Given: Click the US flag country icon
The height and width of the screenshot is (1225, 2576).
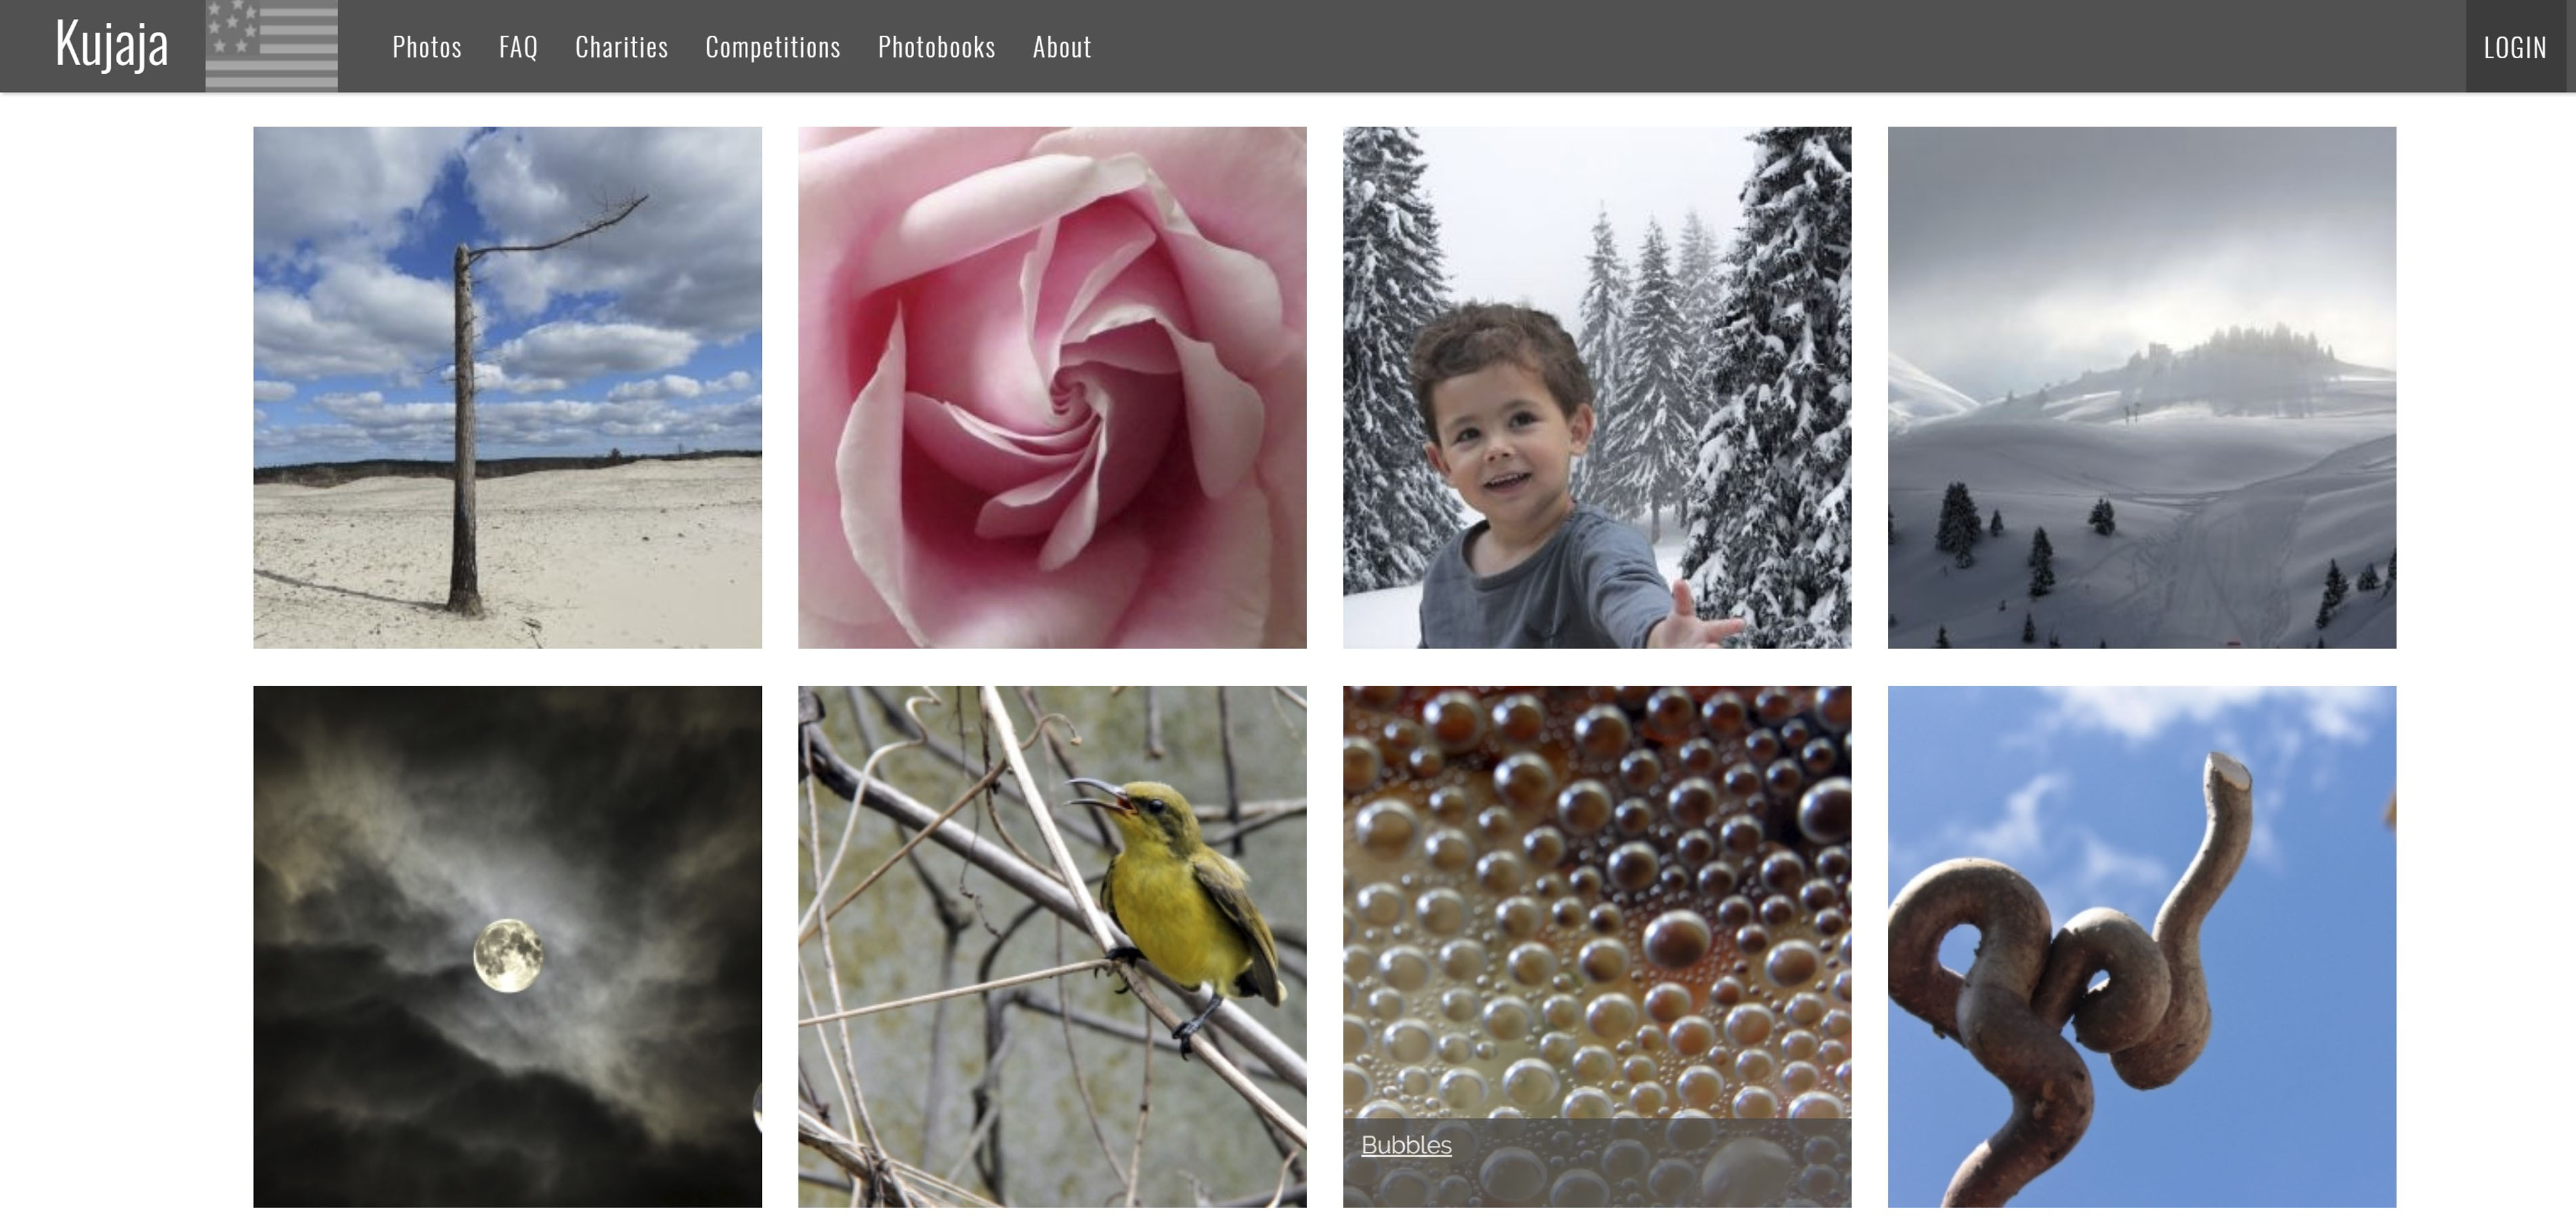Looking at the screenshot, I should tap(271, 45).
